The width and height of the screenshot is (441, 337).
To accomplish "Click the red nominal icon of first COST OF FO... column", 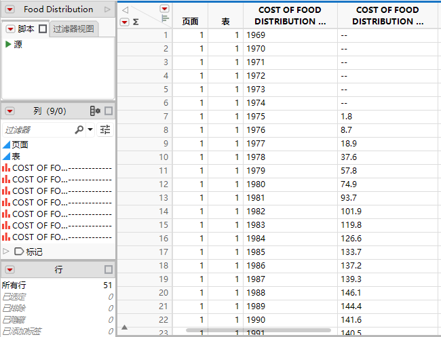I will 6,167.
